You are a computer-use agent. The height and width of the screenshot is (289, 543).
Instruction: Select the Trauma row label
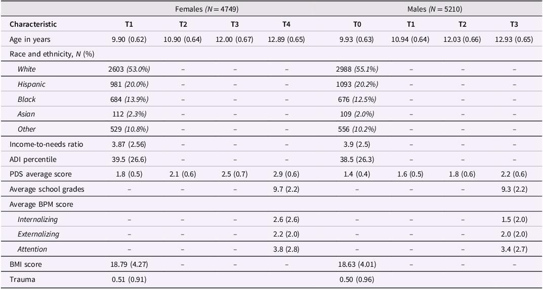tap(21, 279)
